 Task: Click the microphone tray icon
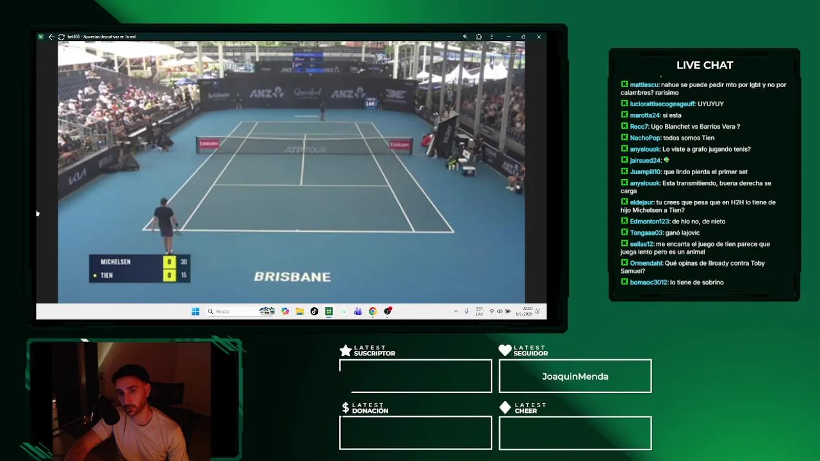(466, 311)
